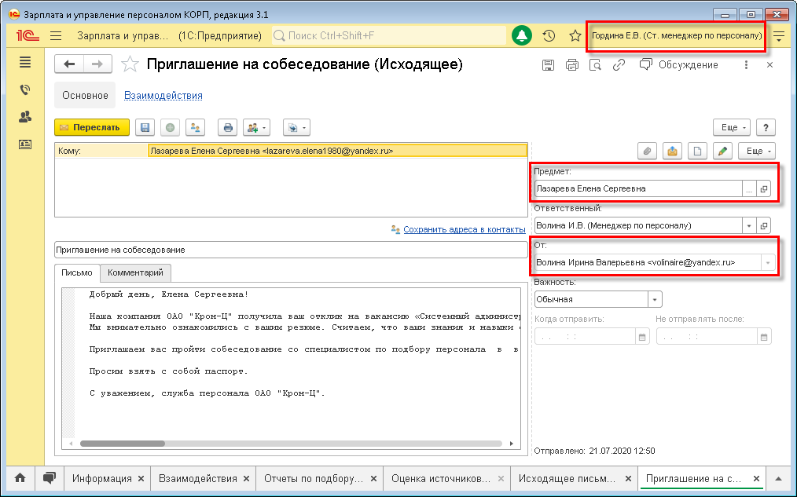
Task: Open the Важность dropdown
Action: coord(654,299)
